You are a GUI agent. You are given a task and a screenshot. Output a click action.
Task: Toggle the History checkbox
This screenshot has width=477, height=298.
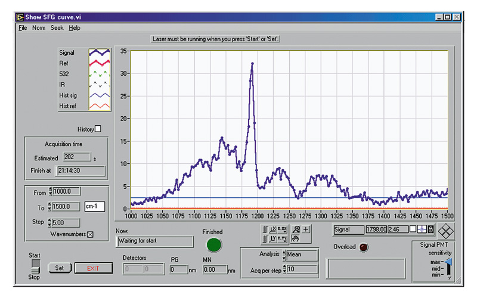98,128
